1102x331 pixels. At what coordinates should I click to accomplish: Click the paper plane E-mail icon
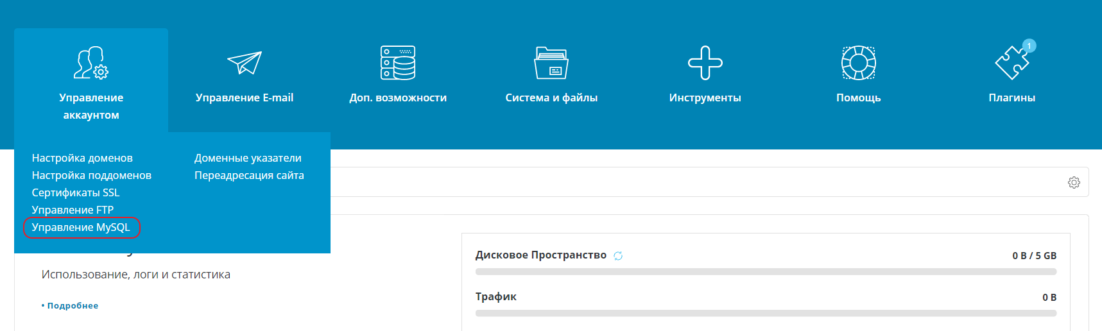point(245,63)
